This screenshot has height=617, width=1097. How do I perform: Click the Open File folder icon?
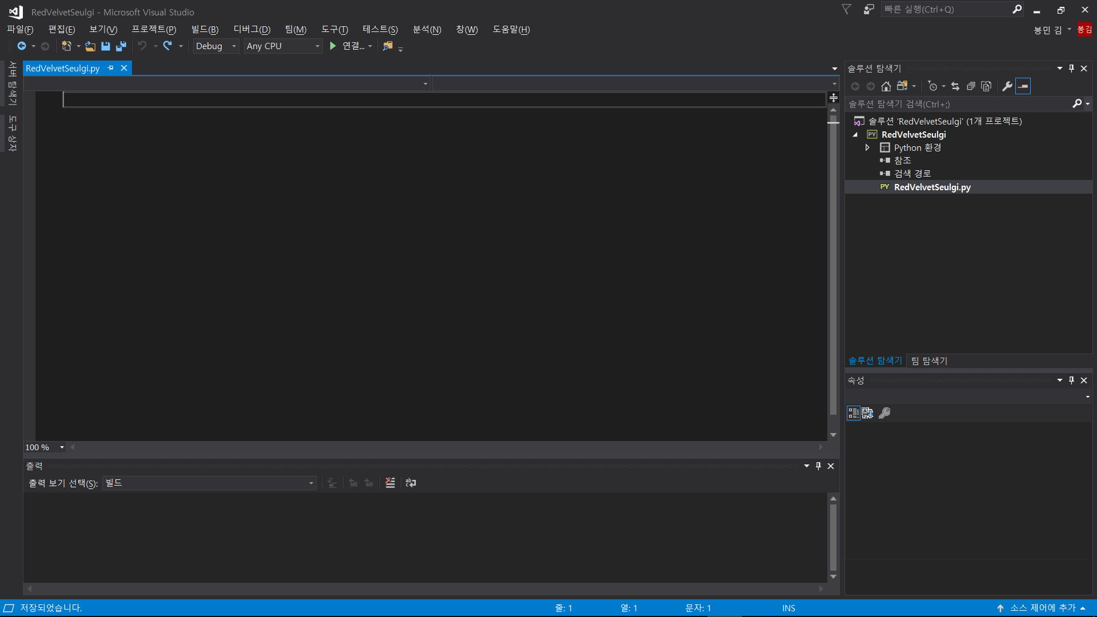[x=90, y=46]
